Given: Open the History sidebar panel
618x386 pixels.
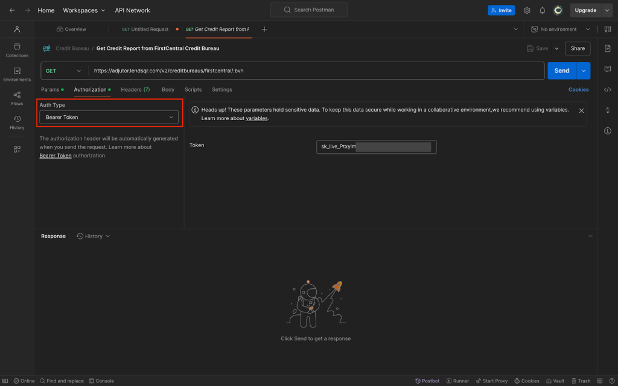Looking at the screenshot, I should tap(17, 122).
